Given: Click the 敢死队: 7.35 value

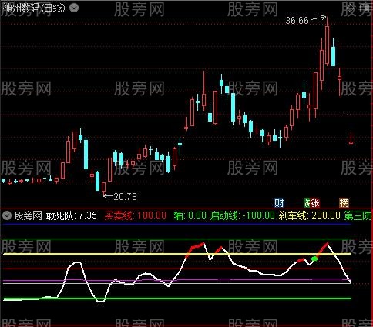Looking at the screenshot, I should 72,215.
